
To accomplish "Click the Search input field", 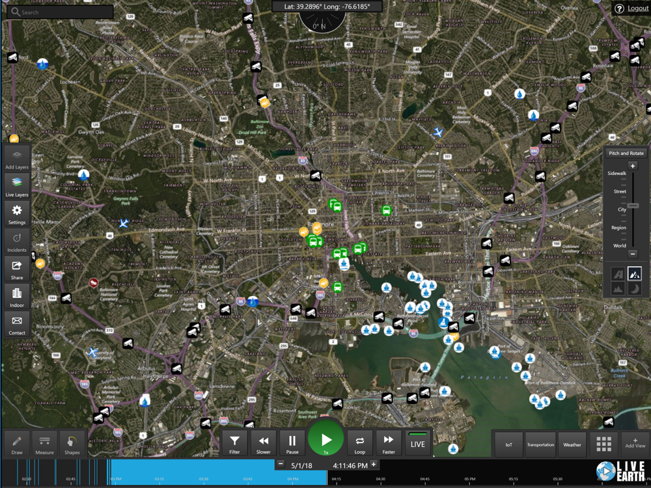I will (x=60, y=12).
